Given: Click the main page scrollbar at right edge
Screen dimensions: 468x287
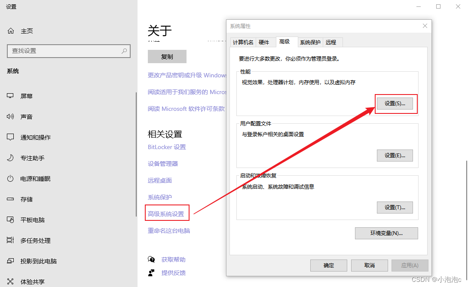Looking at the screenshot, I should [x=466, y=221].
